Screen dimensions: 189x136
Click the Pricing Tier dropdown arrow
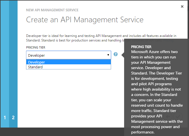tap(108, 55)
